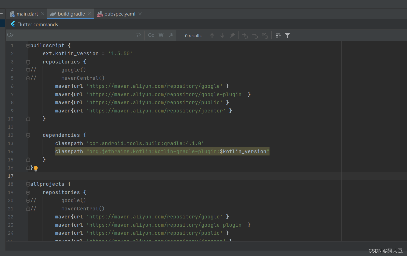Toggle fold marker at commented line 5
This screenshot has height=256, width=407.
pos(28,78)
